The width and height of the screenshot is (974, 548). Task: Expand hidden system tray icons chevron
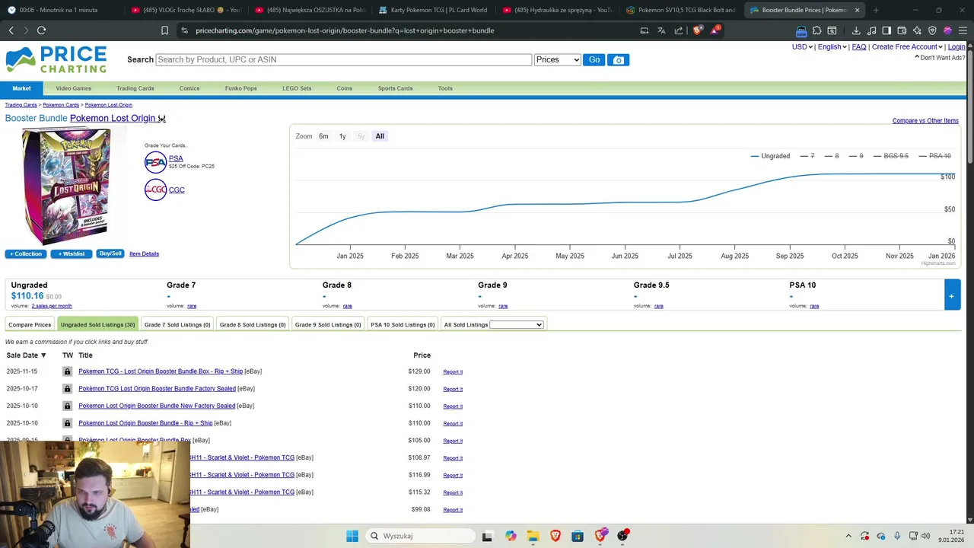click(848, 536)
